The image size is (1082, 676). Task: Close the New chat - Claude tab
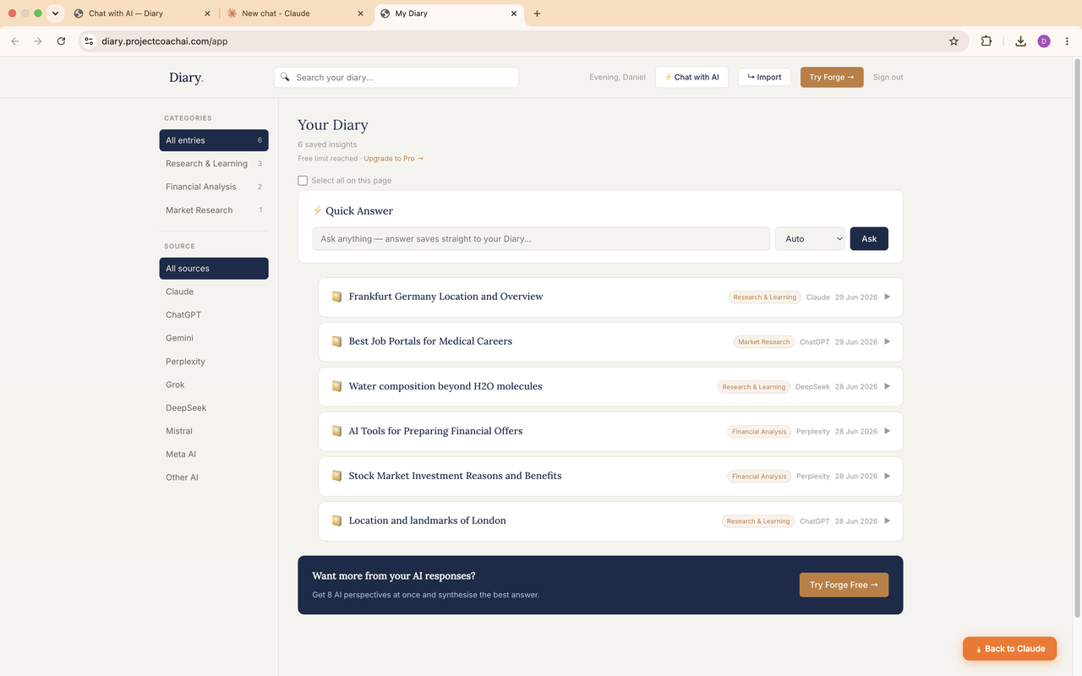pyautogui.click(x=361, y=14)
